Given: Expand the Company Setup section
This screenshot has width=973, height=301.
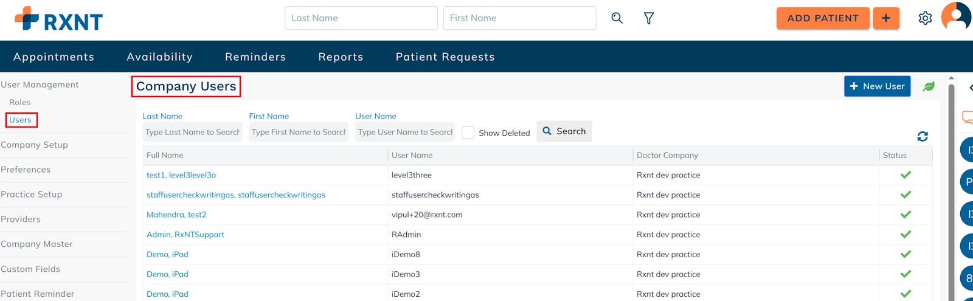Looking at the screenshot, I should click(x=35, y=145).
